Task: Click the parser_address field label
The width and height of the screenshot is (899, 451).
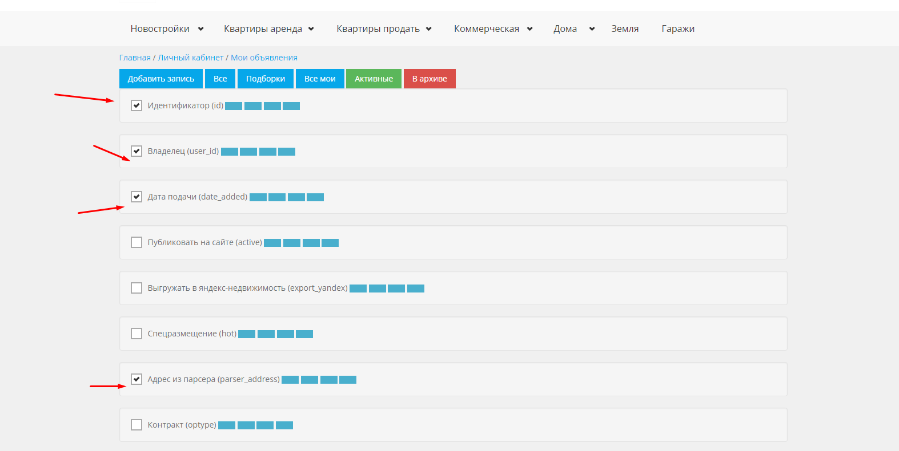Action: 214,379
